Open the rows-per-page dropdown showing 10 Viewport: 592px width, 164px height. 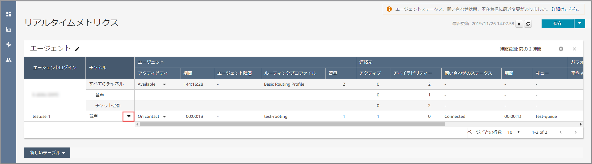click(514, 132)
